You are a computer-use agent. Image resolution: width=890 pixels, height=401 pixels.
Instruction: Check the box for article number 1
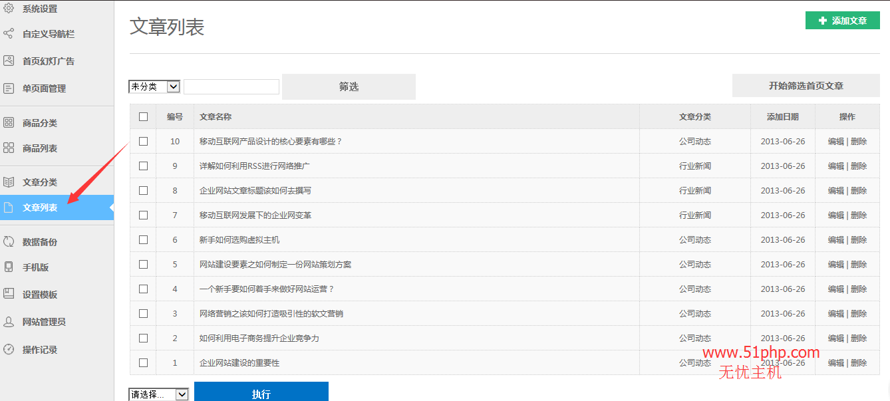(x=143, y=362)
